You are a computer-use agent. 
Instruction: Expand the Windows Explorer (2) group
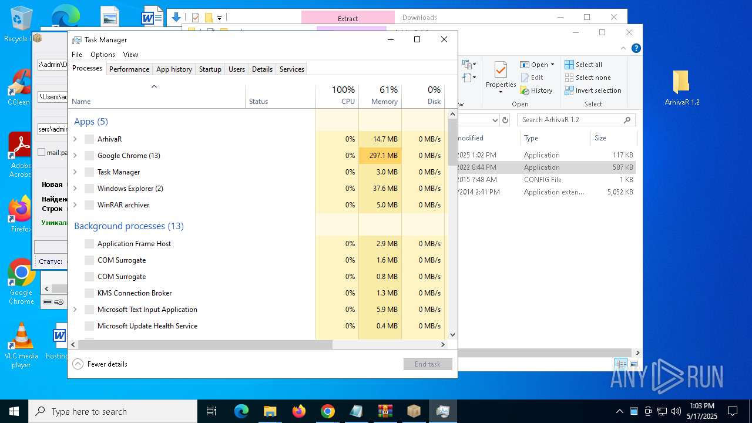click(x=75, y=189)
